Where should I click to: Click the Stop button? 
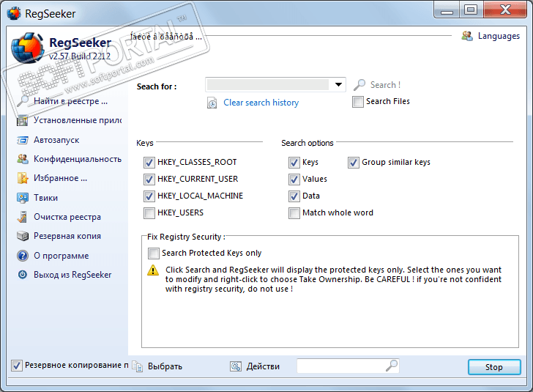click(494, 367)
